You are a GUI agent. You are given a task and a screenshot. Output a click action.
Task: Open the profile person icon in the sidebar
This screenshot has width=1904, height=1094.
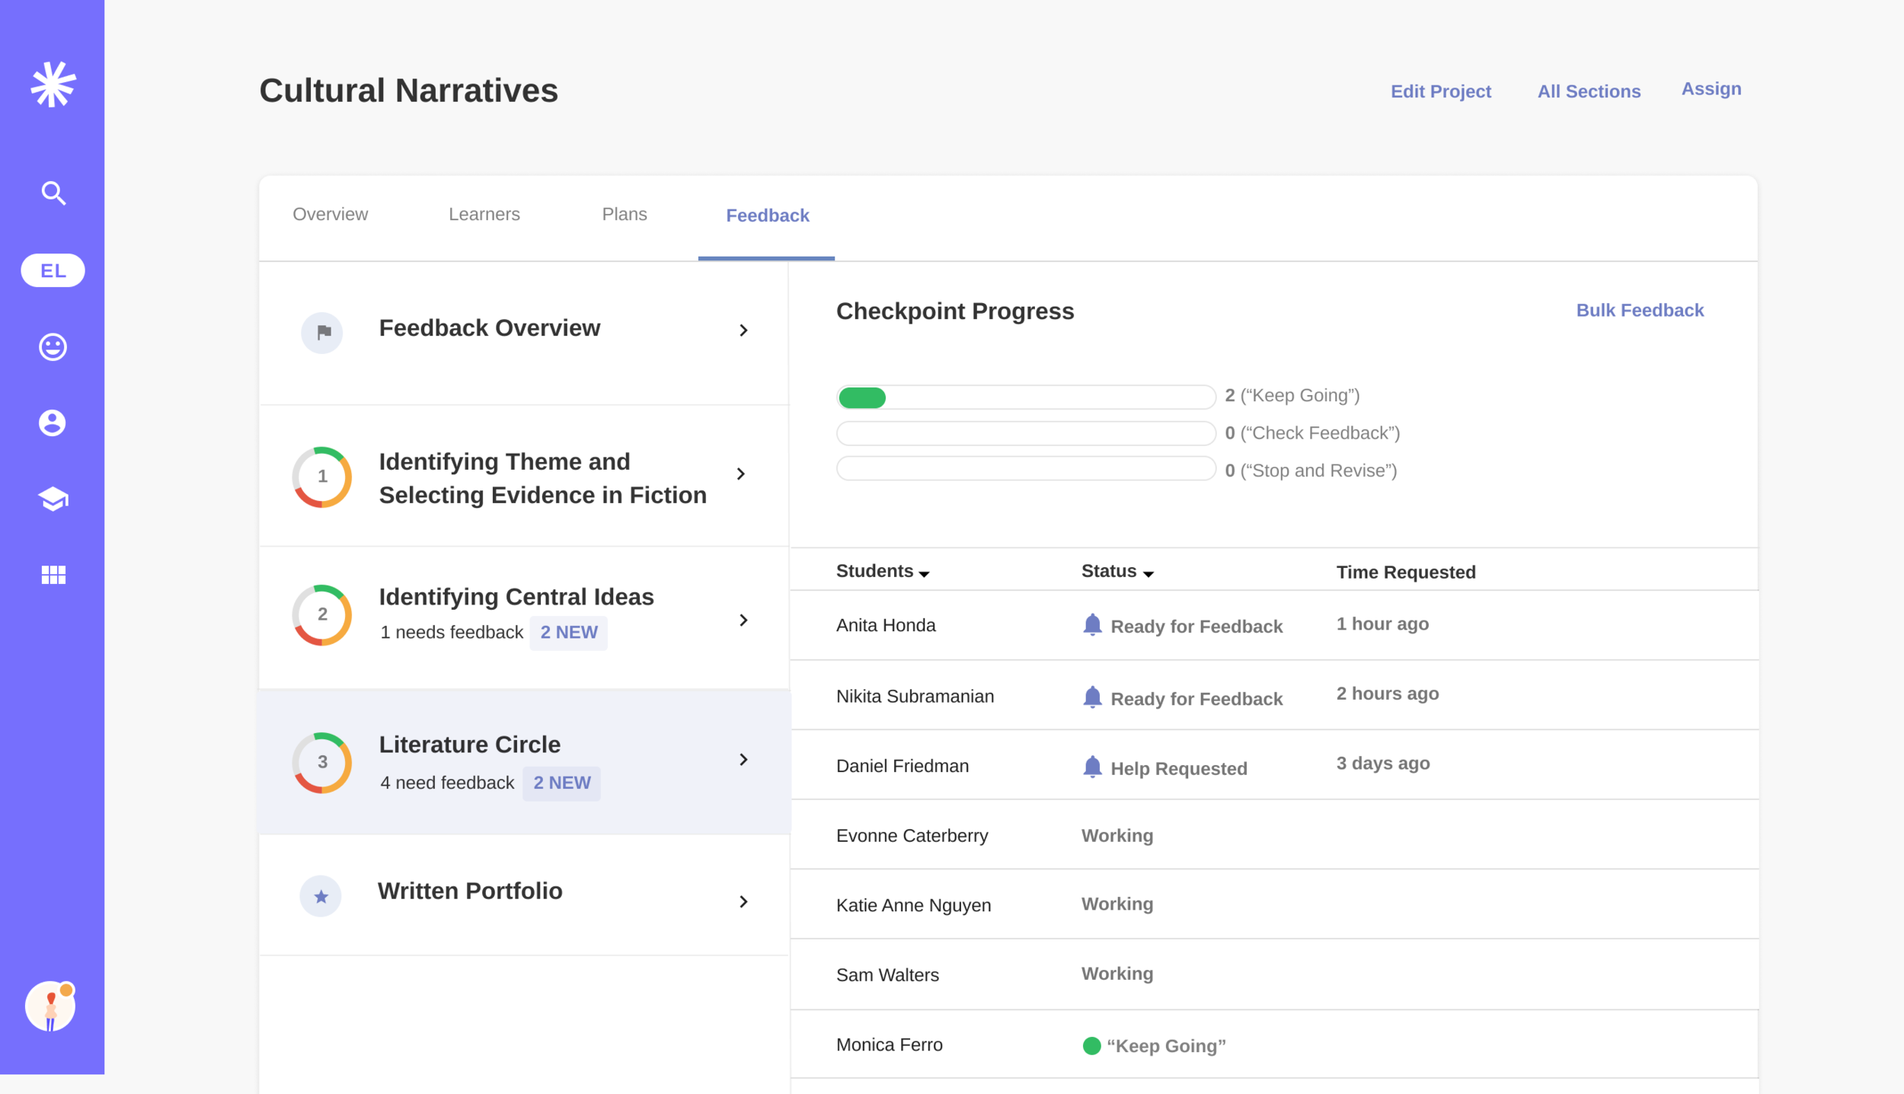[53, 423]
